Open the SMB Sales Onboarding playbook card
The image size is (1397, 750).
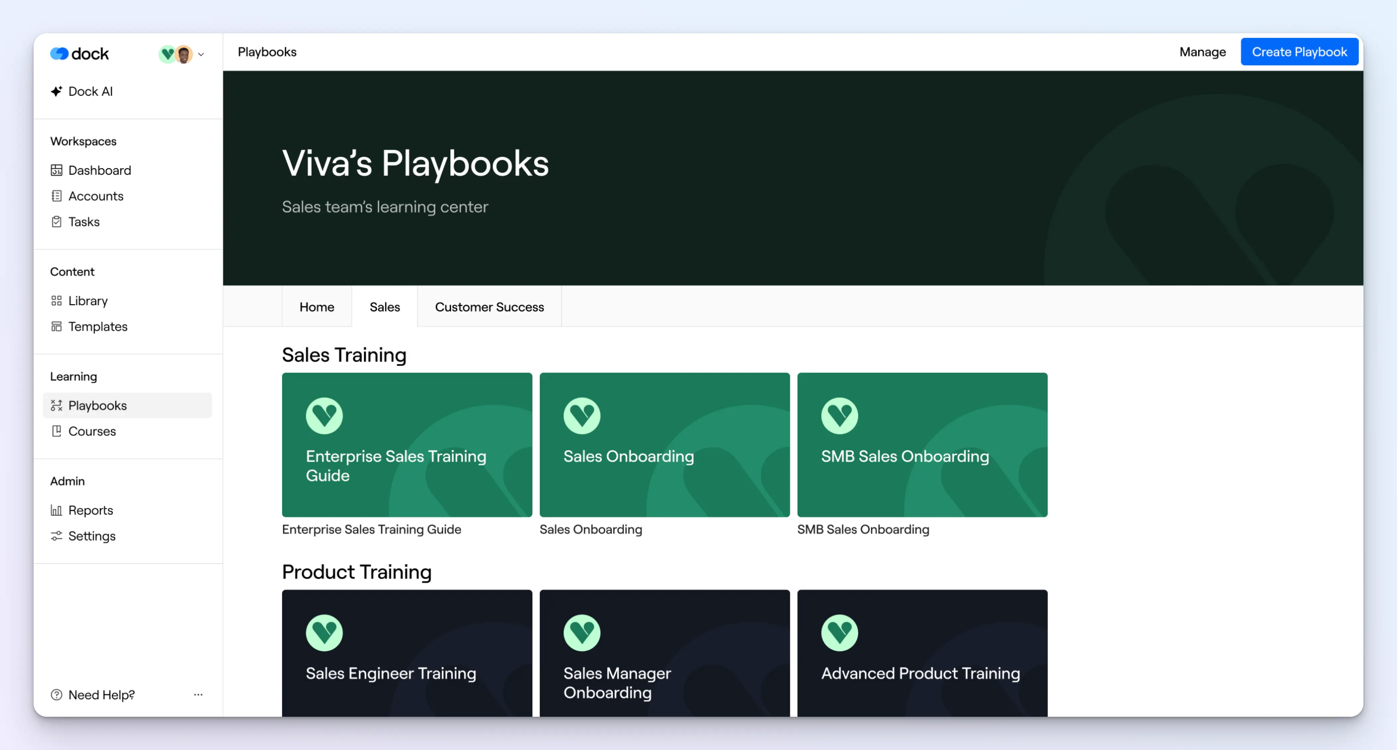tap(922, 444)
